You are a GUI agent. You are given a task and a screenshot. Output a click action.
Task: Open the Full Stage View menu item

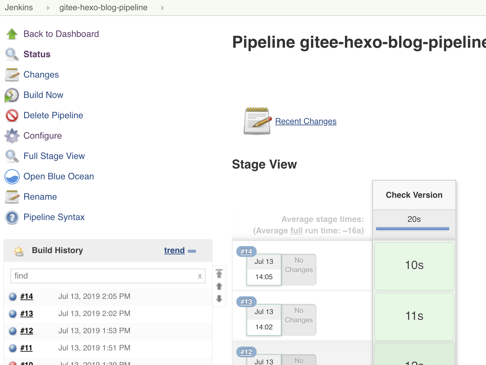point(54,156)
